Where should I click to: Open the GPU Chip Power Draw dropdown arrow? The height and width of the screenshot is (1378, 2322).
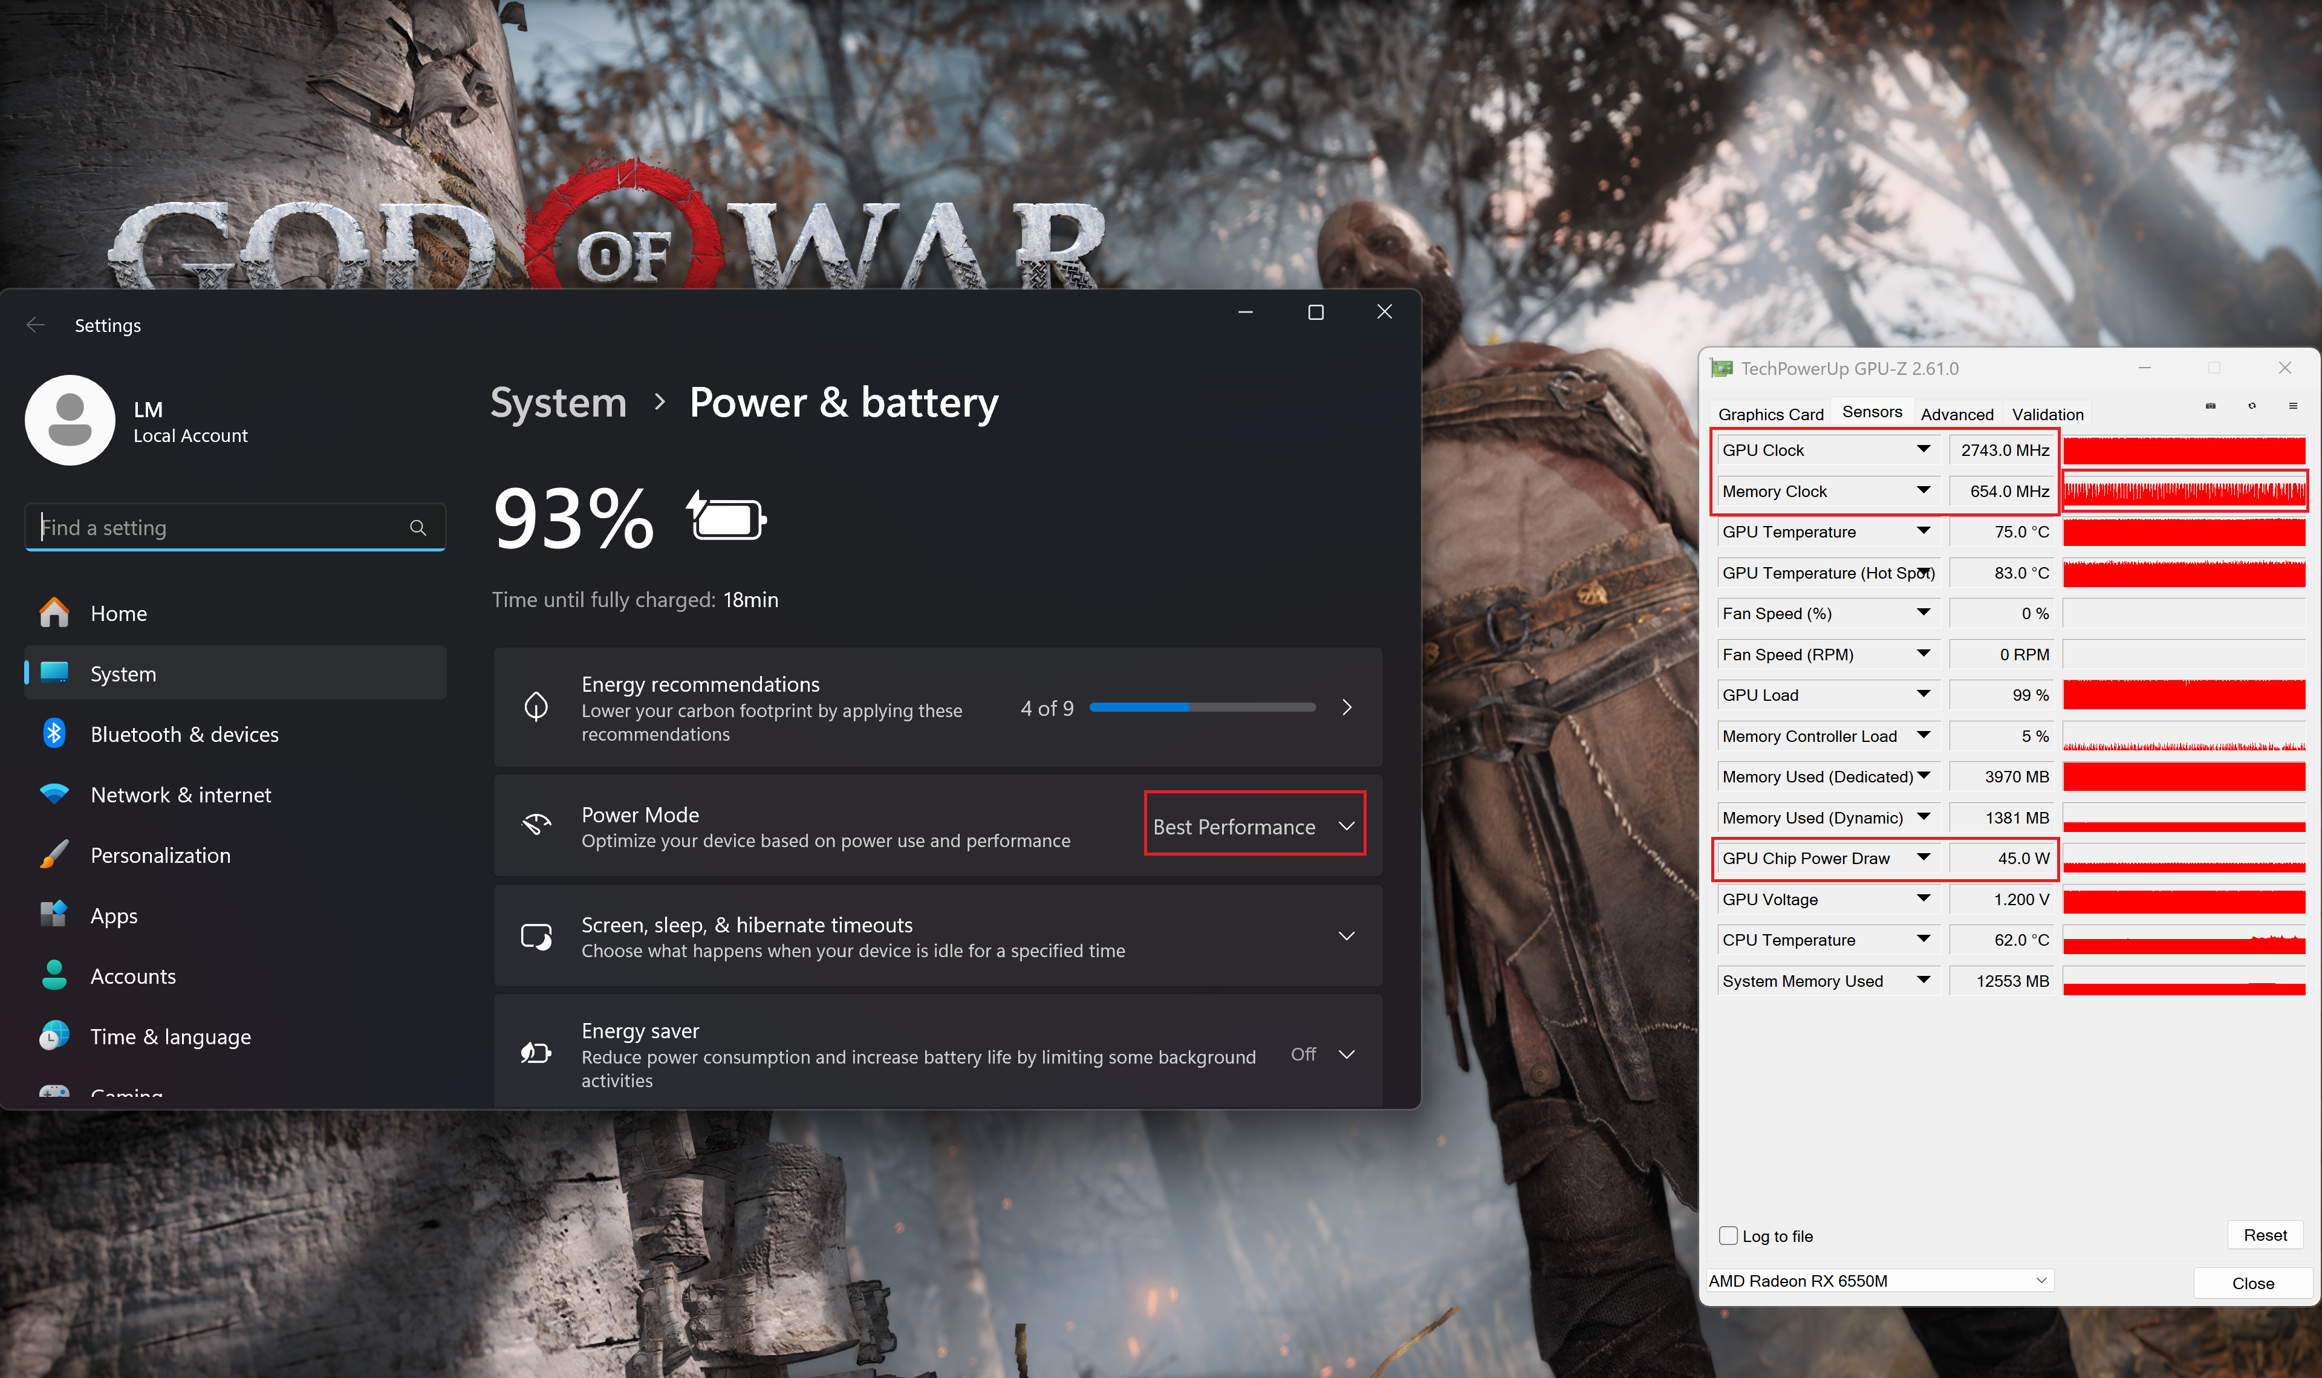(x=1923, y=858)
